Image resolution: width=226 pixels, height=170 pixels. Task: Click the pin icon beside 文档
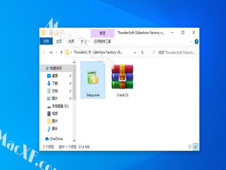click(x=70, y=91)
